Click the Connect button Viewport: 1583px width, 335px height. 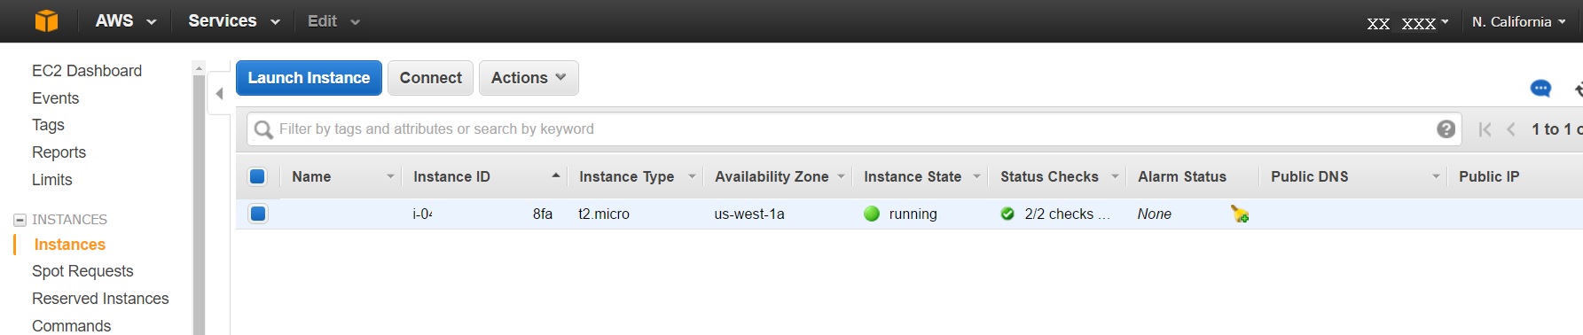(x=430, y=78)
